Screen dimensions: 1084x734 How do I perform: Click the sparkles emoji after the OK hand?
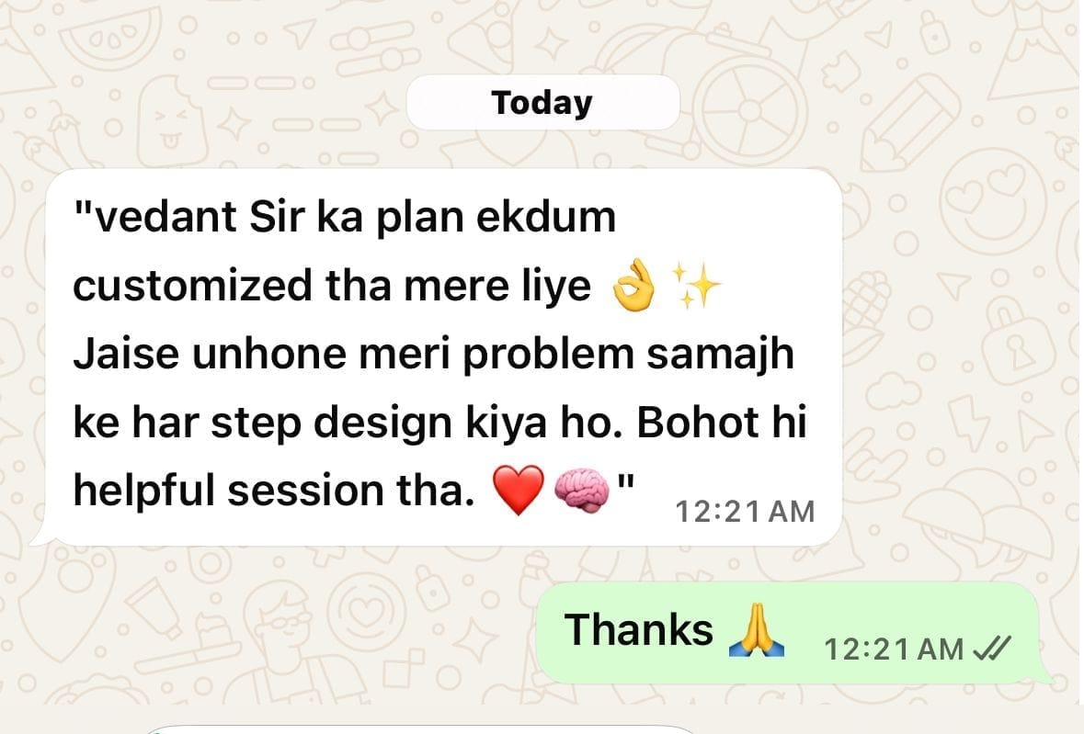(696, 285)
